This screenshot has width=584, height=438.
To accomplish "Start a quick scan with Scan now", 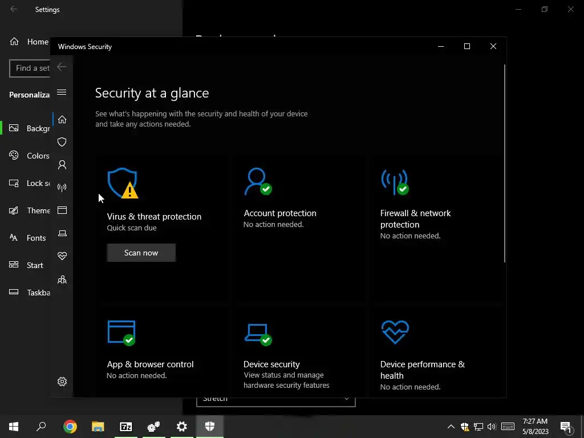I will tap(141, 253).
